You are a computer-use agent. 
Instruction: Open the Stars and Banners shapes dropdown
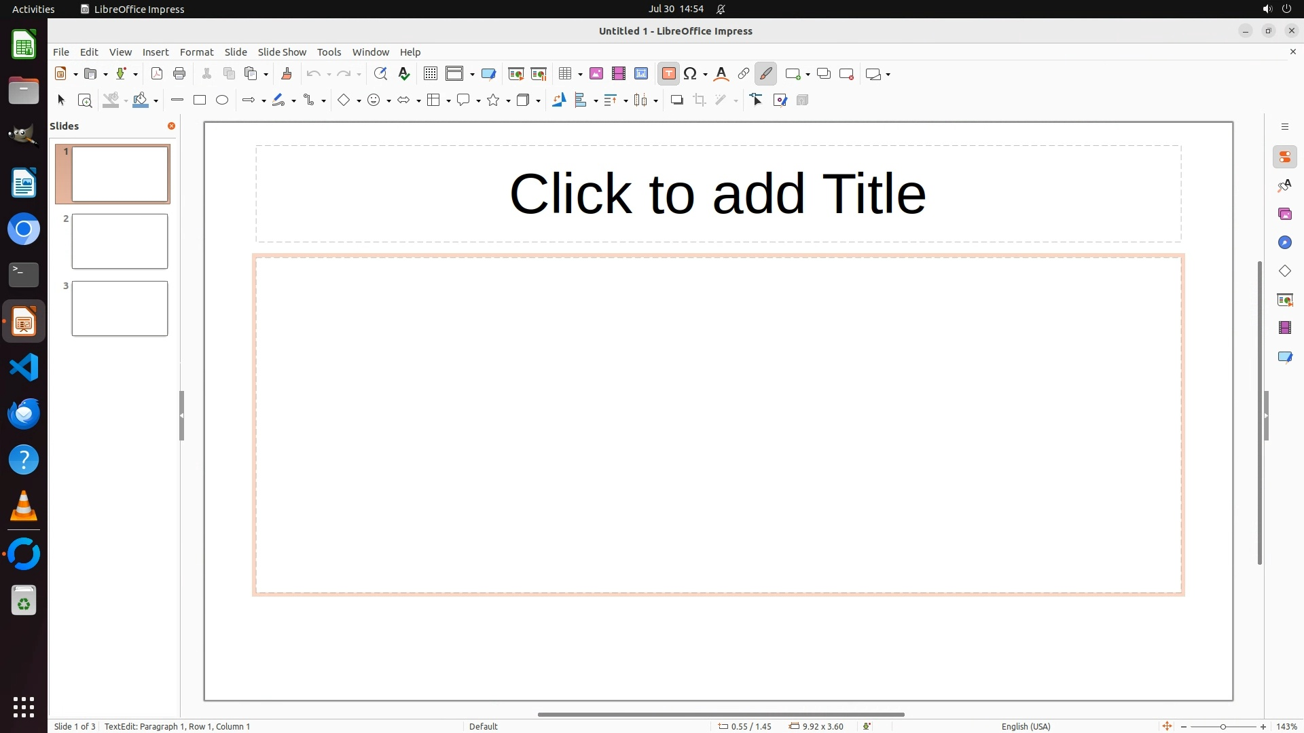pyautogui.click(x=508, y=101)
